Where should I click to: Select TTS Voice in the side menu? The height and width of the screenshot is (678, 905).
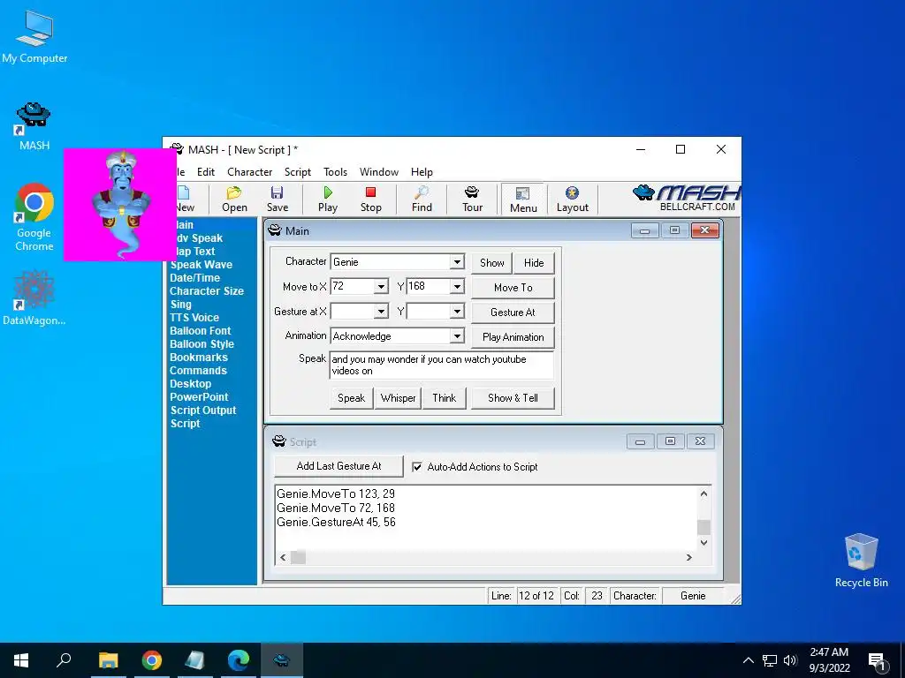pyautogui.click(x=194, y=318)
